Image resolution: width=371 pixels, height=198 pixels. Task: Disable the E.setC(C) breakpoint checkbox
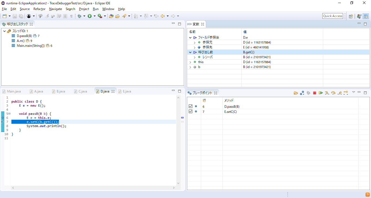point(190,112)
